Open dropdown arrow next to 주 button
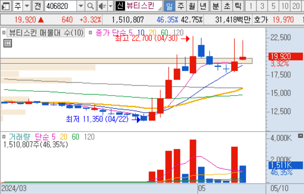 click(x=27, y=6)
